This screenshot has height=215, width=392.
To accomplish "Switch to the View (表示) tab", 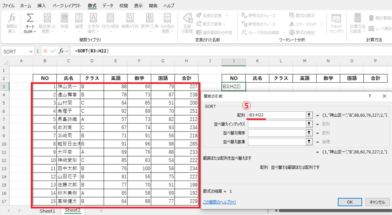I will coord(138,5).
